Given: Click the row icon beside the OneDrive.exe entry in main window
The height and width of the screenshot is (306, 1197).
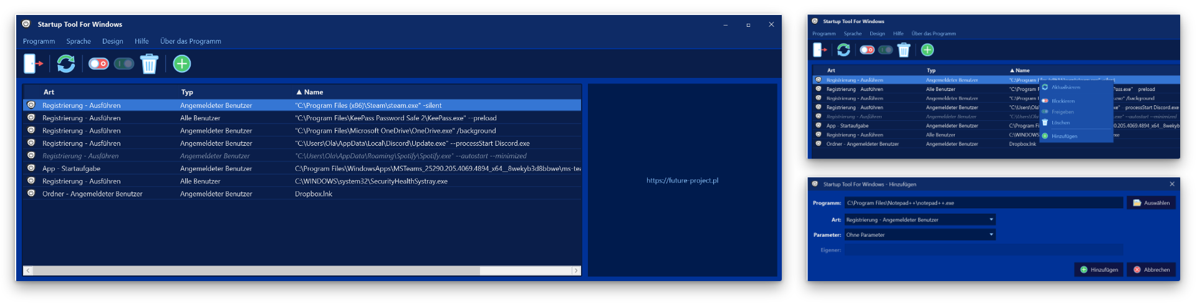Looking at the screenshot, I should [31, 130].
